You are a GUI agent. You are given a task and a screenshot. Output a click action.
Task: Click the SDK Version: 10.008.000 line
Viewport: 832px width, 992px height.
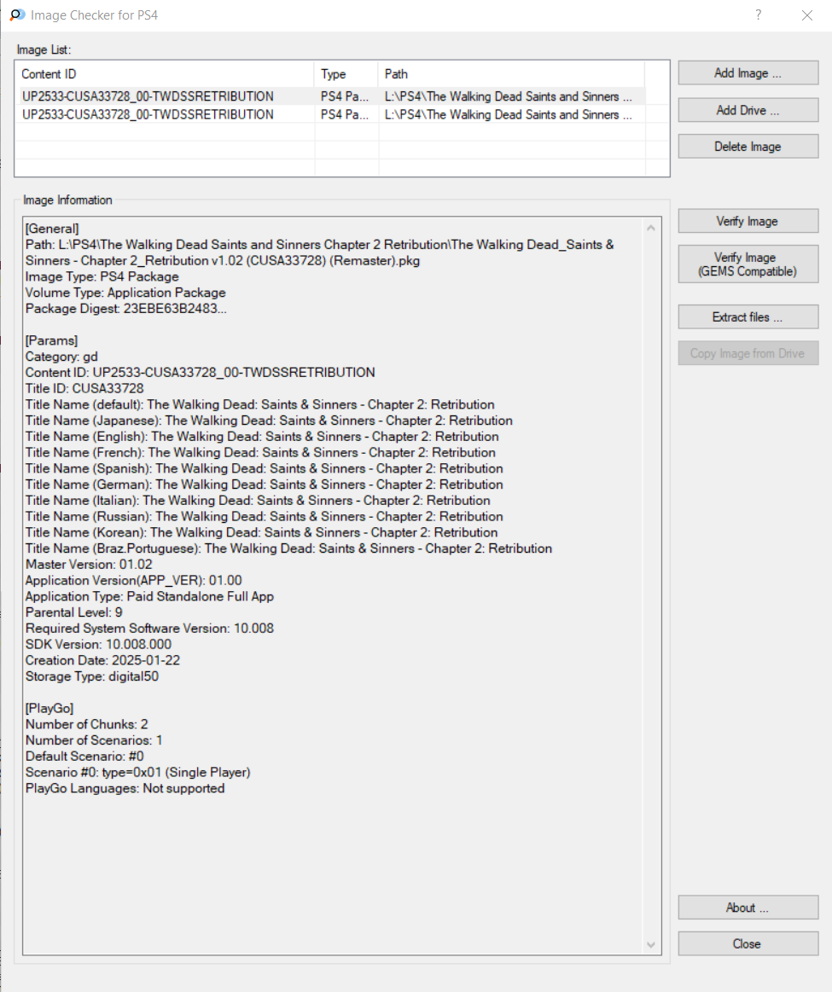click(98, 644)
